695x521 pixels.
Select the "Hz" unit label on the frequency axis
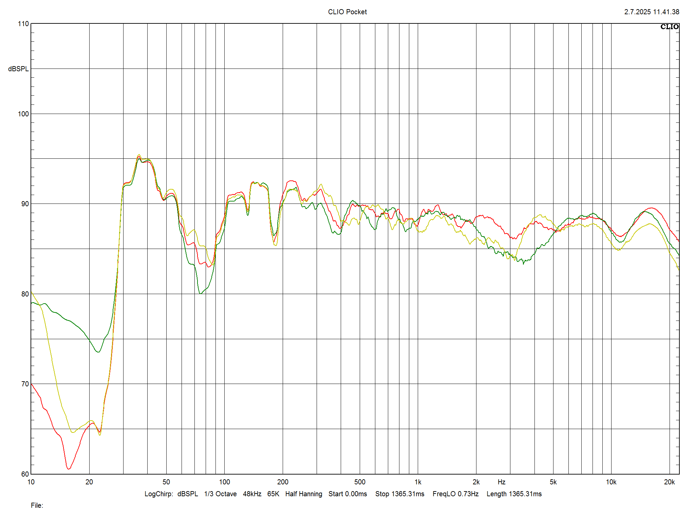point(502,482)
